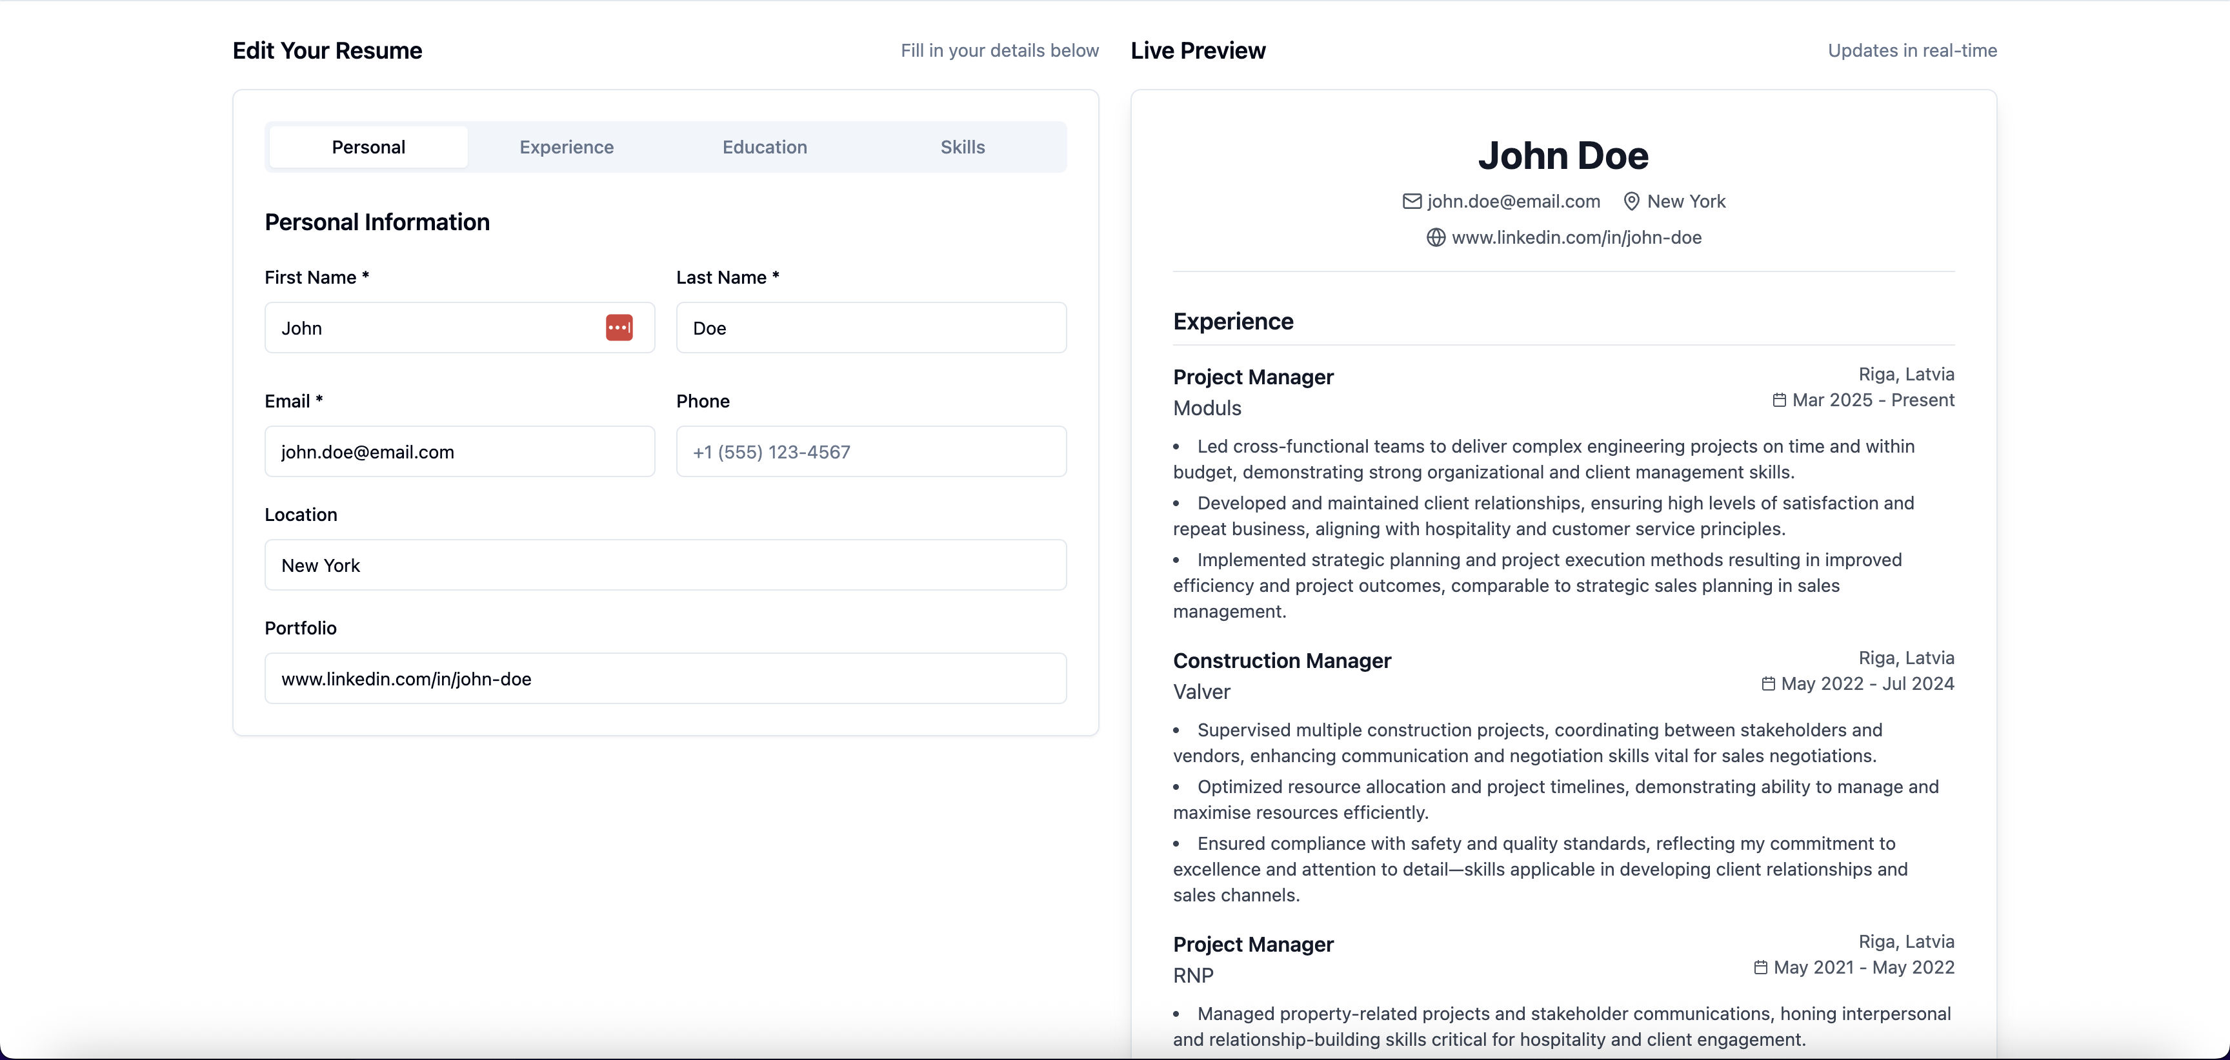Open the Education tab
The width and height of the screenshot is (2230, 1060).
[x=763, y=146]
